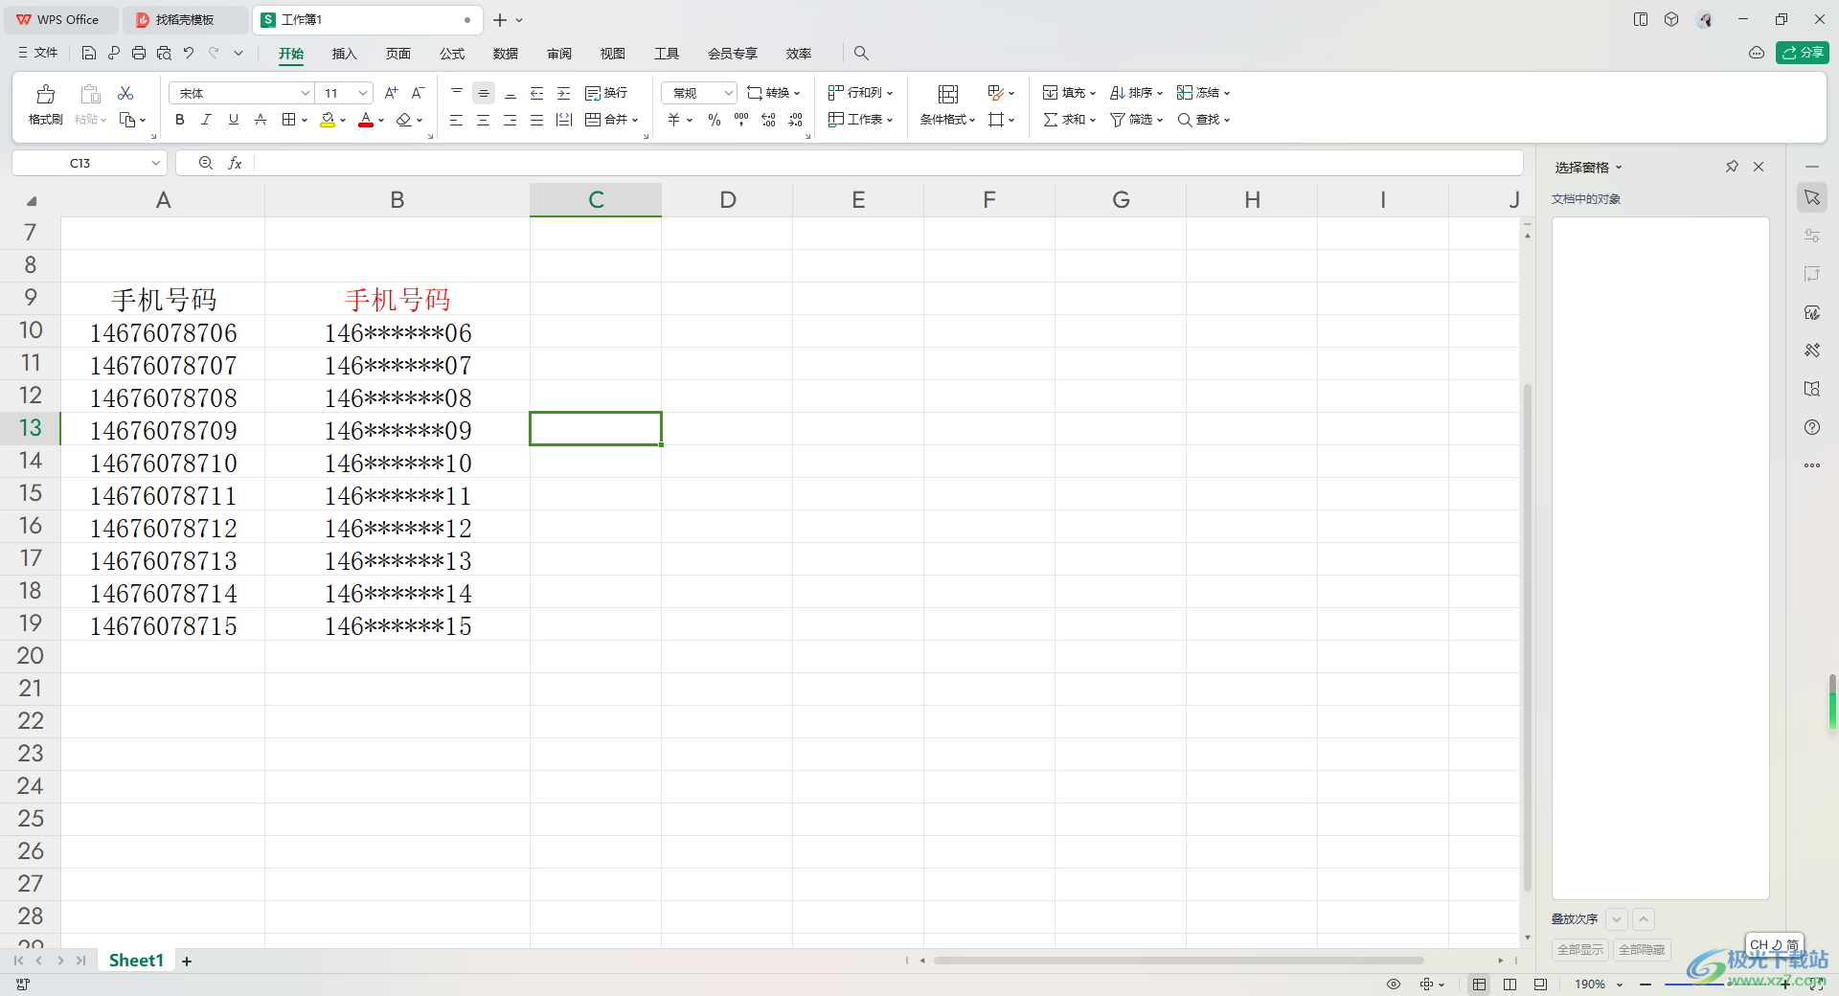Click the ribbon search magnifier icon
This screenshot has height=996, width=1839.
861,53
